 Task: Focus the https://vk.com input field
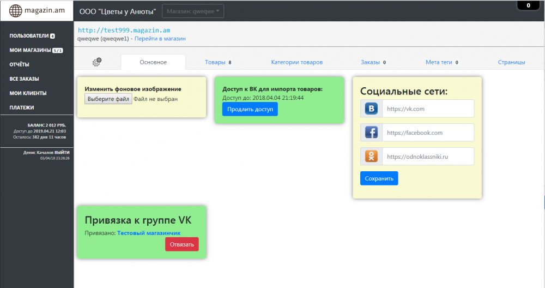[428, 109]
